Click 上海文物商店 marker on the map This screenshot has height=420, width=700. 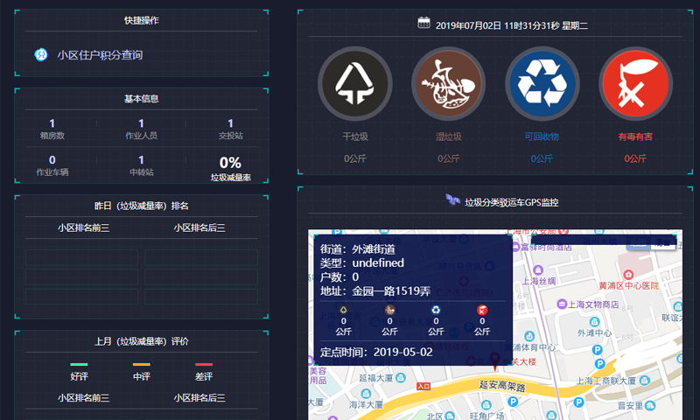pyautogui.click(x=562, y=304)
